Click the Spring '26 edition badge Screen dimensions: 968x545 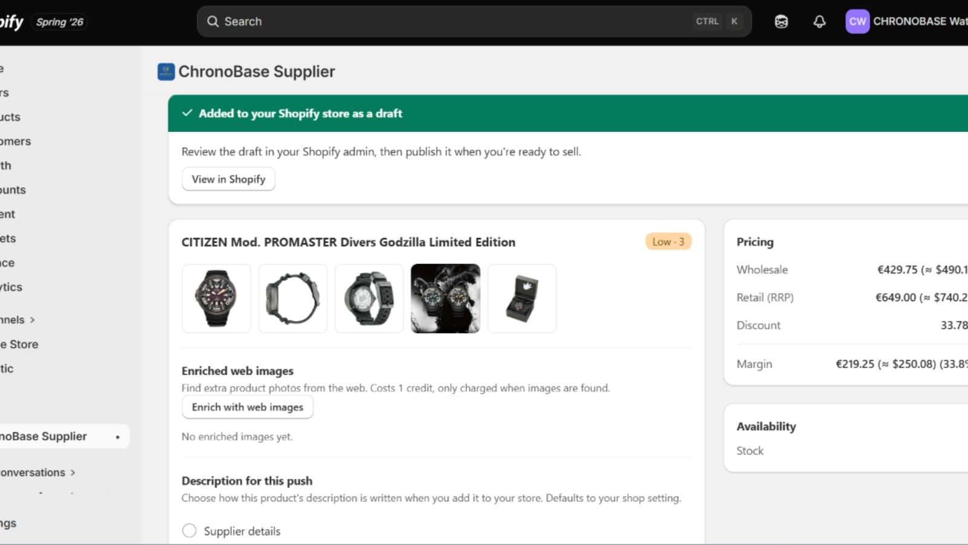[x=59, y=22]
